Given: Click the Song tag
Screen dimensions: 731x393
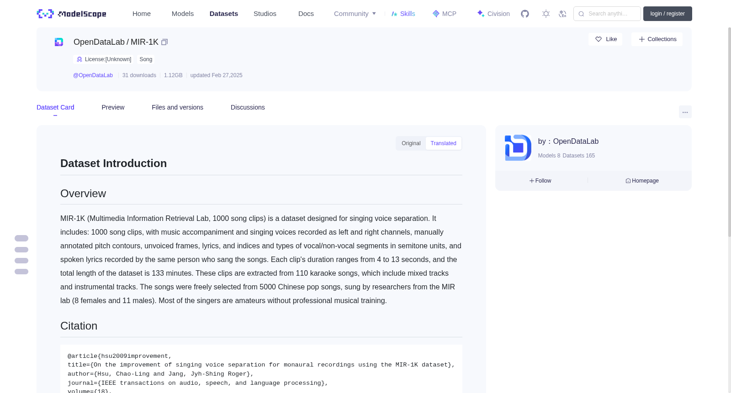Looking at the screenshot, I should tap(146, 59).
